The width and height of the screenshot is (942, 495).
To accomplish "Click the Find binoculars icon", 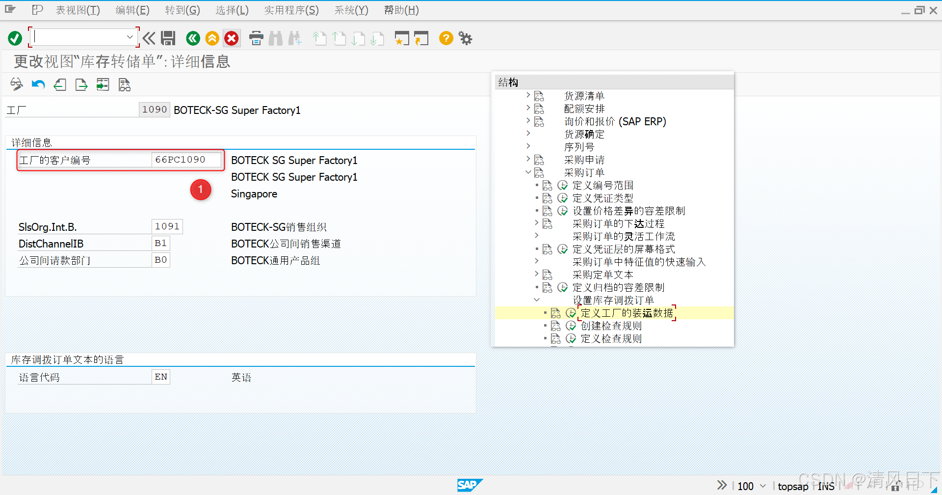I will pyautogui.click(x=276, y=38).
